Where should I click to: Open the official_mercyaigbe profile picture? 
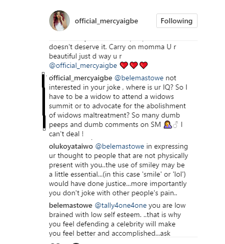(59, 21)
